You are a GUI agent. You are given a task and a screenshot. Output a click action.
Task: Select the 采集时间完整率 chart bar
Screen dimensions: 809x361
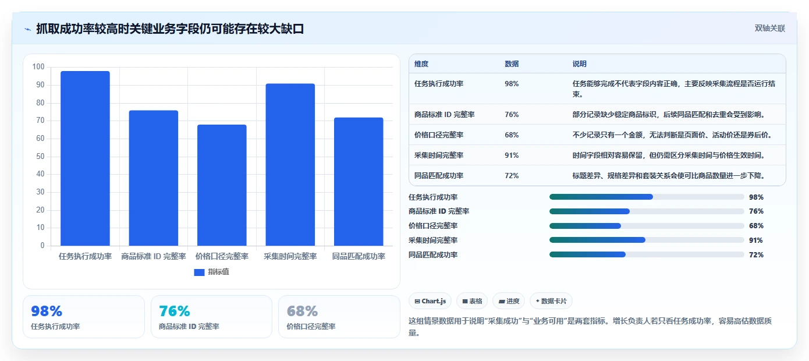[290, 165]
